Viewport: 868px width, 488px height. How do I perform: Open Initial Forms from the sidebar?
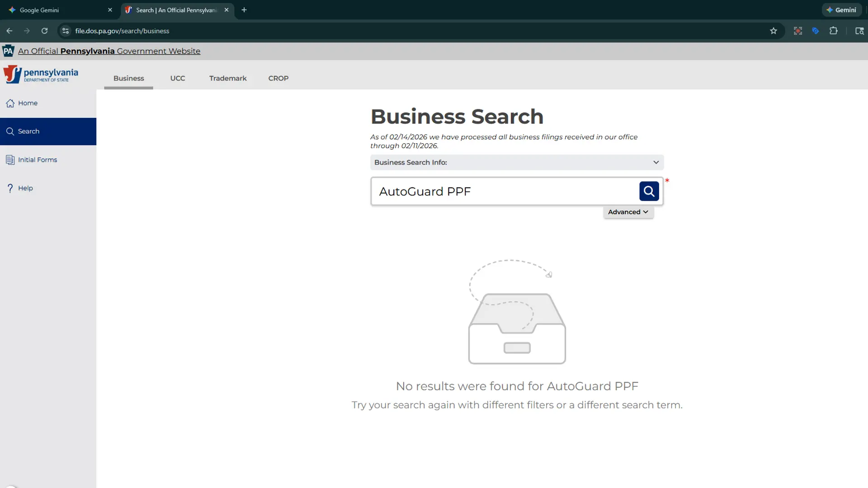10,160
